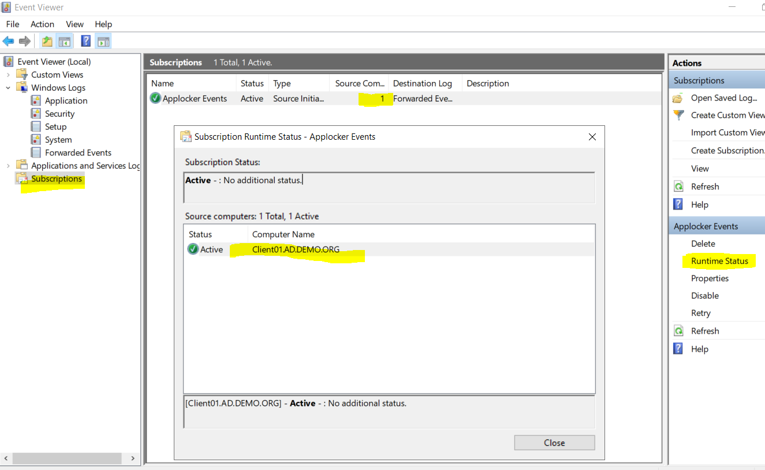Click the Description column header
The image size is (765, 470).
(x=488, y=83)
